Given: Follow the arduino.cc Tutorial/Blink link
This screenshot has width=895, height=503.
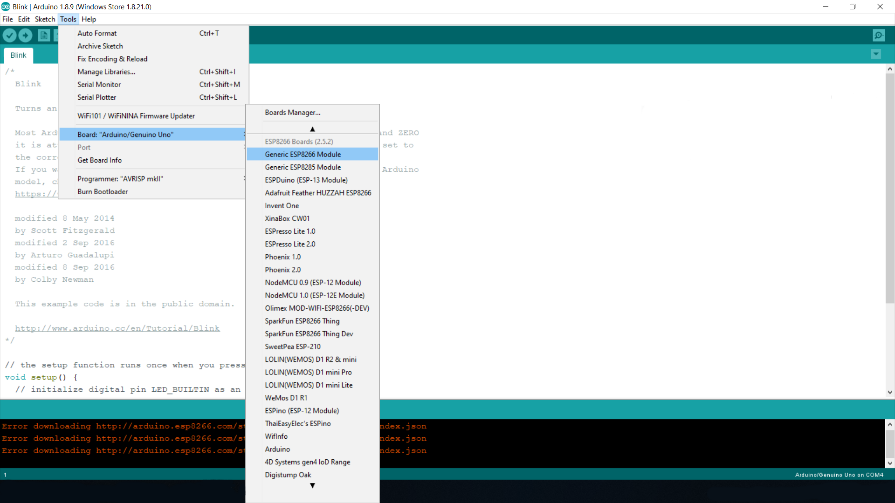Looking at the screenshot, I should coord(117,328).
